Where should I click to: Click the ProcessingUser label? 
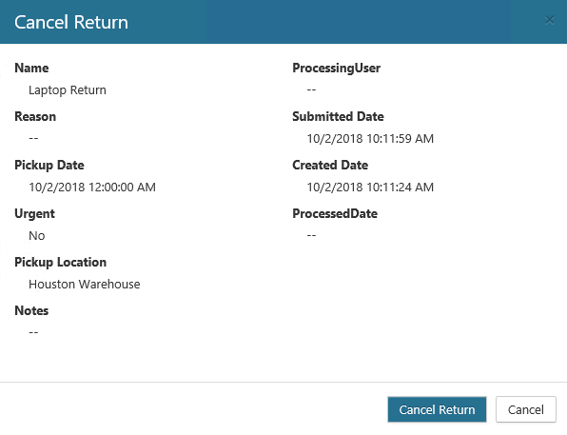click(x=336, y=69)
